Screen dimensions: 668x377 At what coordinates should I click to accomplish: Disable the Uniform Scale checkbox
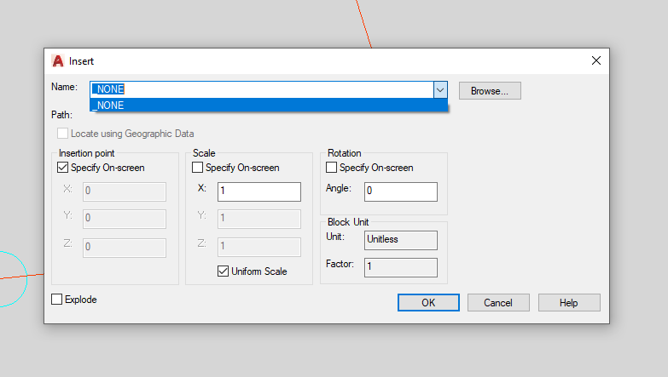(x=224, y=271)
